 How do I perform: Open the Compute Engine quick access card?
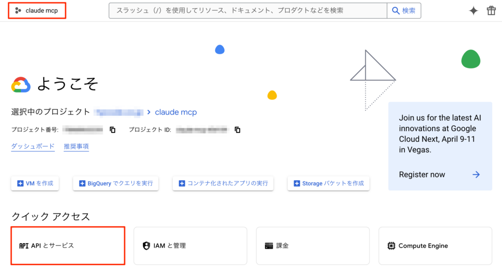pos(435,246)
